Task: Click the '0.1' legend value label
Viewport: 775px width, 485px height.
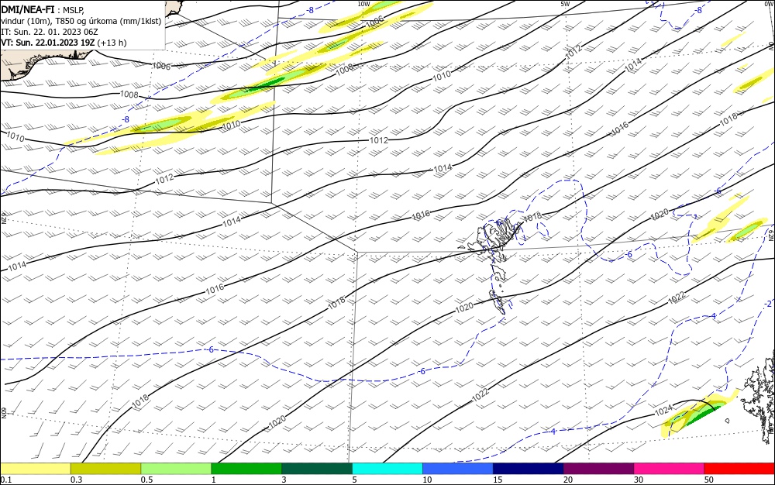Action: (6, 480)
